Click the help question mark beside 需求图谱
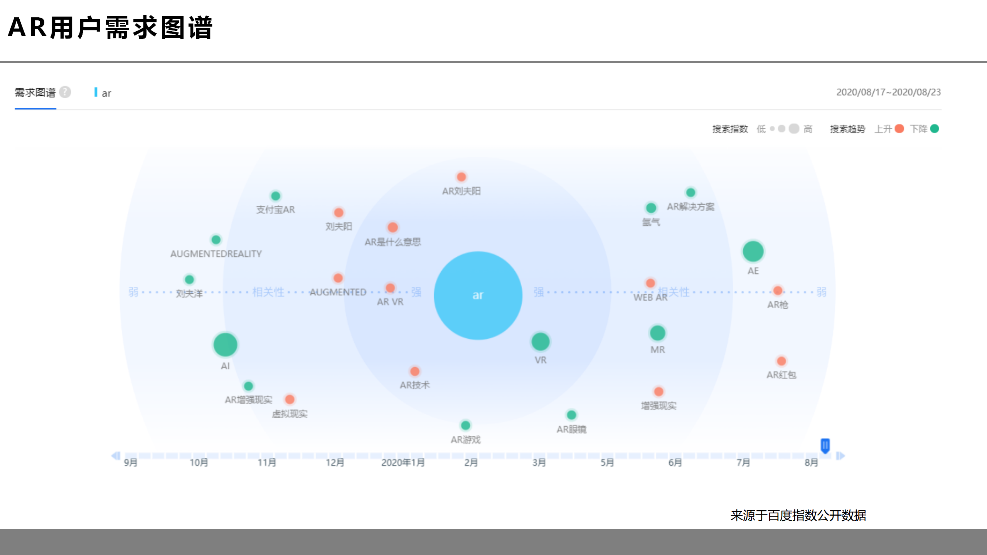 pos(65,92)
